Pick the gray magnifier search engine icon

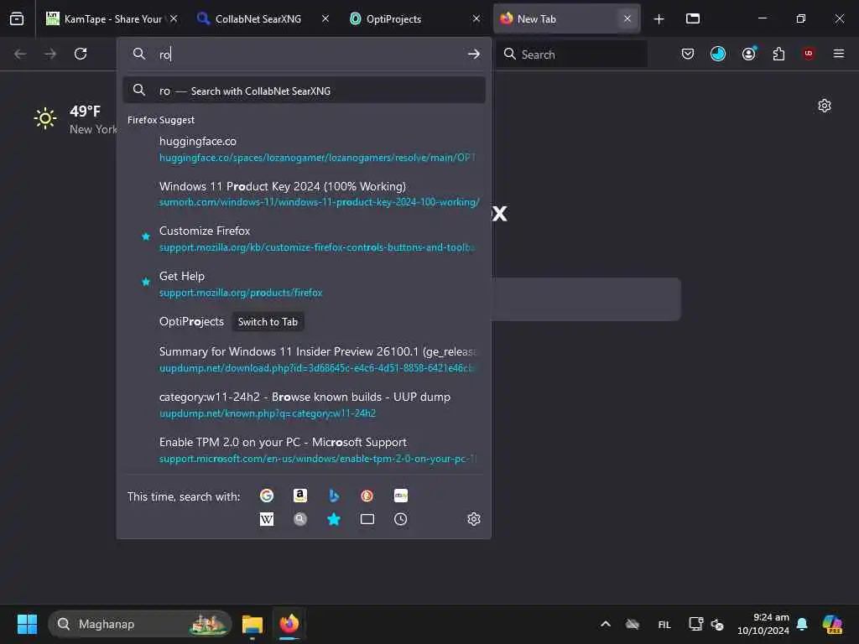pyautogui.click(x=300, y=519)
